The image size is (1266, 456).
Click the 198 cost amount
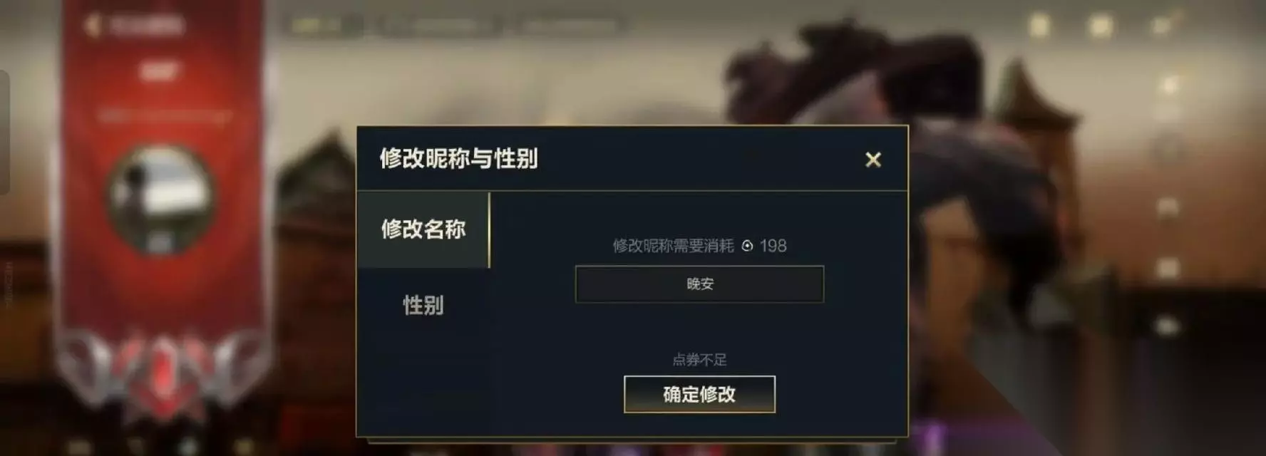click(773, 246)
